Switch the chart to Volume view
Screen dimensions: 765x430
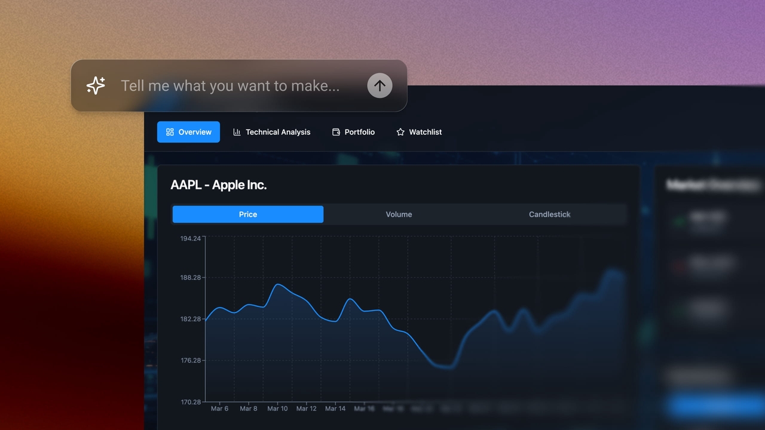tap(399, 214)
